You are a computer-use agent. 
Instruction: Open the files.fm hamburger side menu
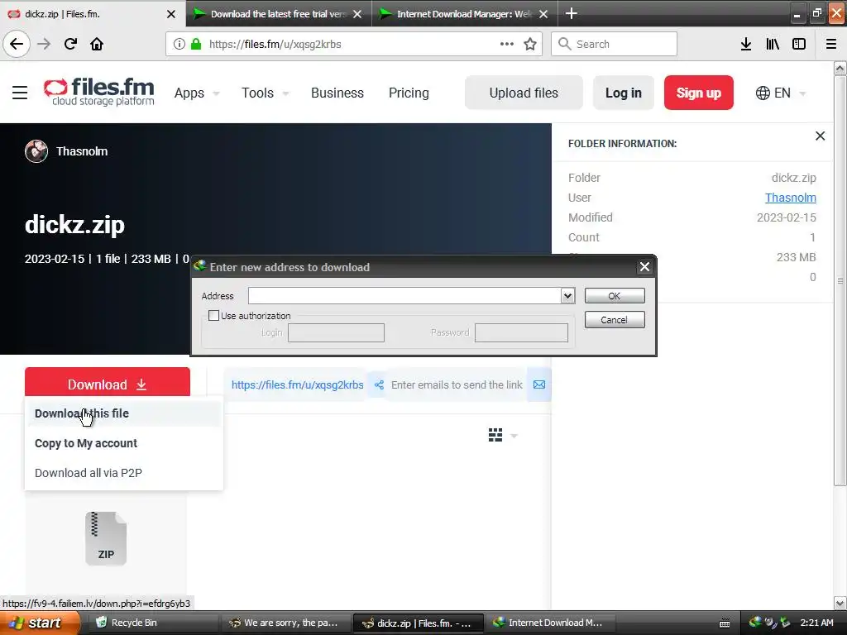point(20,93)
